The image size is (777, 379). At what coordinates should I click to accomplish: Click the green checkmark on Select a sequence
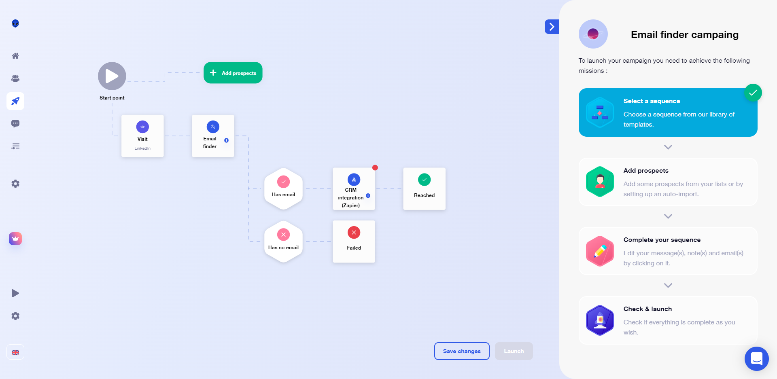pyautogui.click(x=753, y=93)
